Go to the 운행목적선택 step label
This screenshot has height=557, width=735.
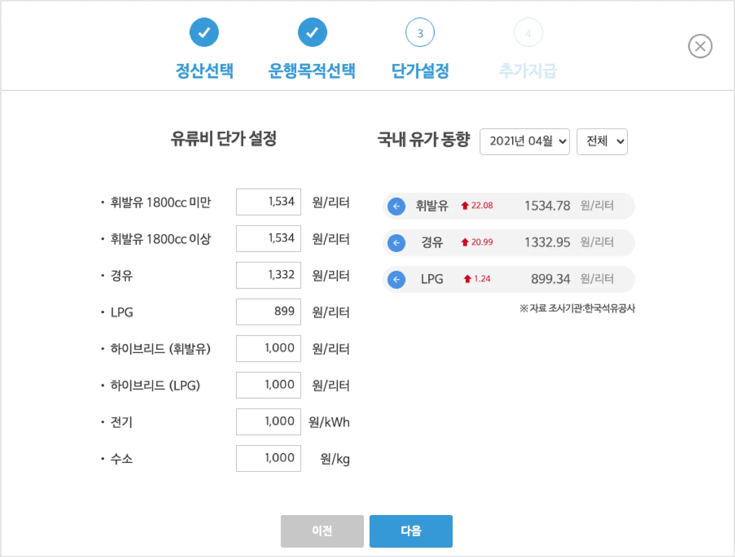click(312, 71)
